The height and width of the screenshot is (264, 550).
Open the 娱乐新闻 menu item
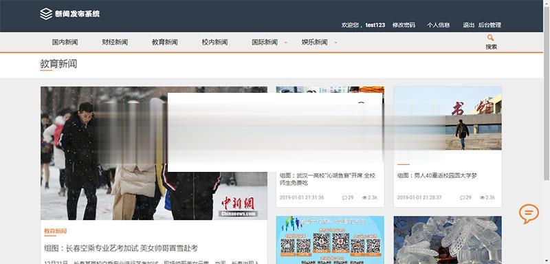(x=315, y=42)
